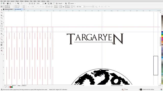Image resolution: width=163 pixels, height=91 pixels.
Task: Choose the Crop tool
Action: pyautogui.click(x=2, y=15)
